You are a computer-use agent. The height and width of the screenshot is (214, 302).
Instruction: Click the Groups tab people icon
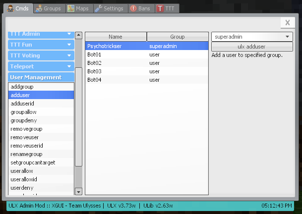(39, 8)
